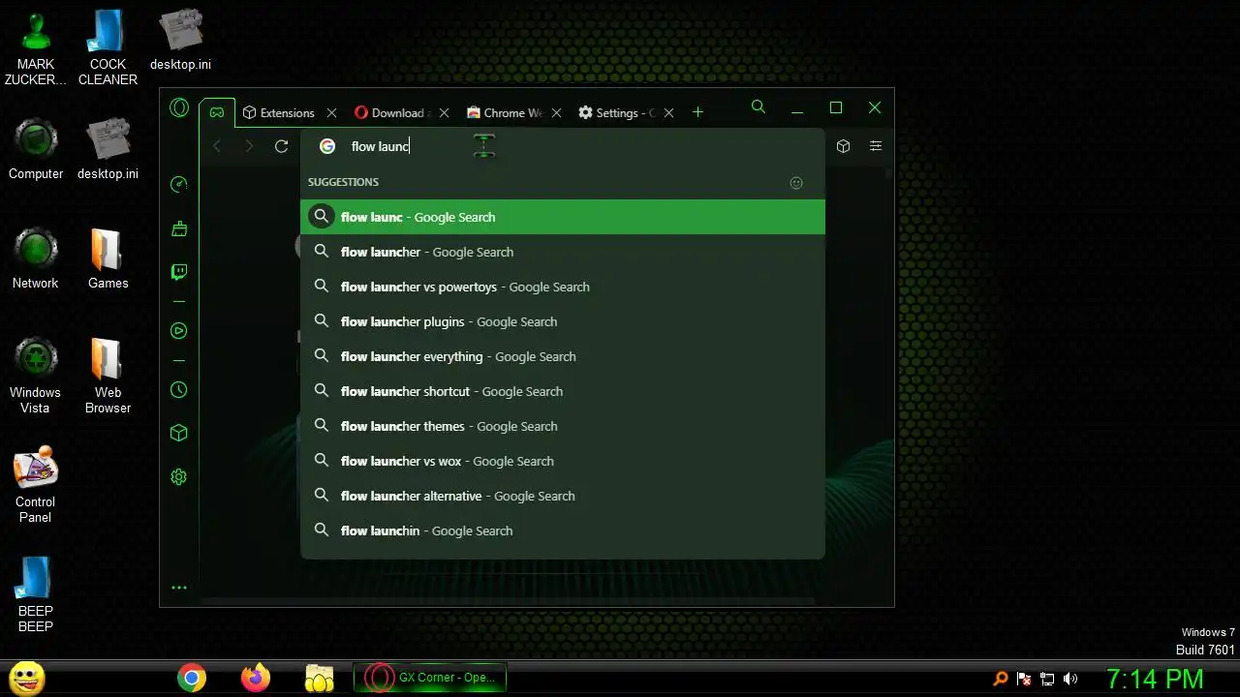Close the Download tab

[x=445, y=113]
